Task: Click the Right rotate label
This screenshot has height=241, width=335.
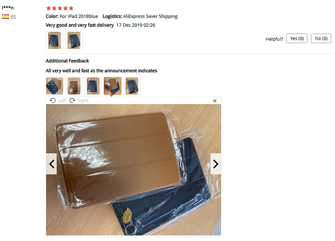Action: (x=83, y=100)
